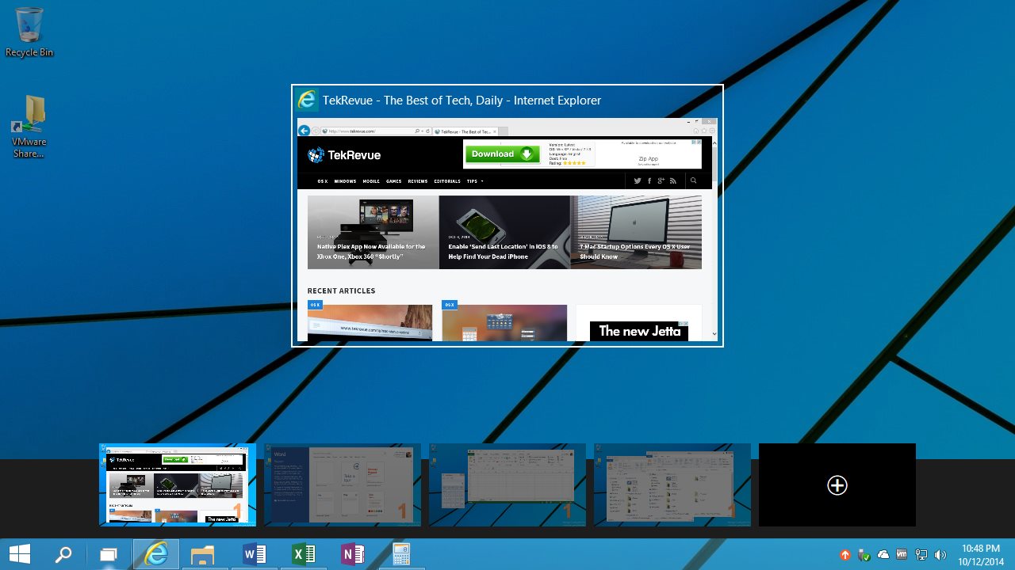
Task: Open the Home icon in Internet Explorer
Action: (x=695, y=131)
